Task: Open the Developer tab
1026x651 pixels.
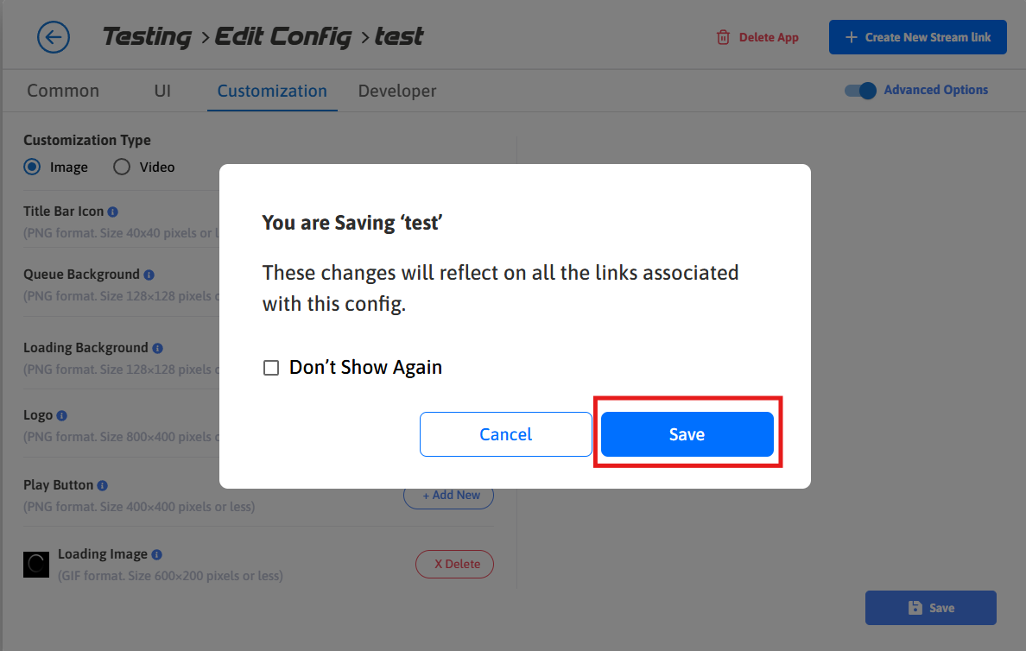Action: (x=397, y=91)
